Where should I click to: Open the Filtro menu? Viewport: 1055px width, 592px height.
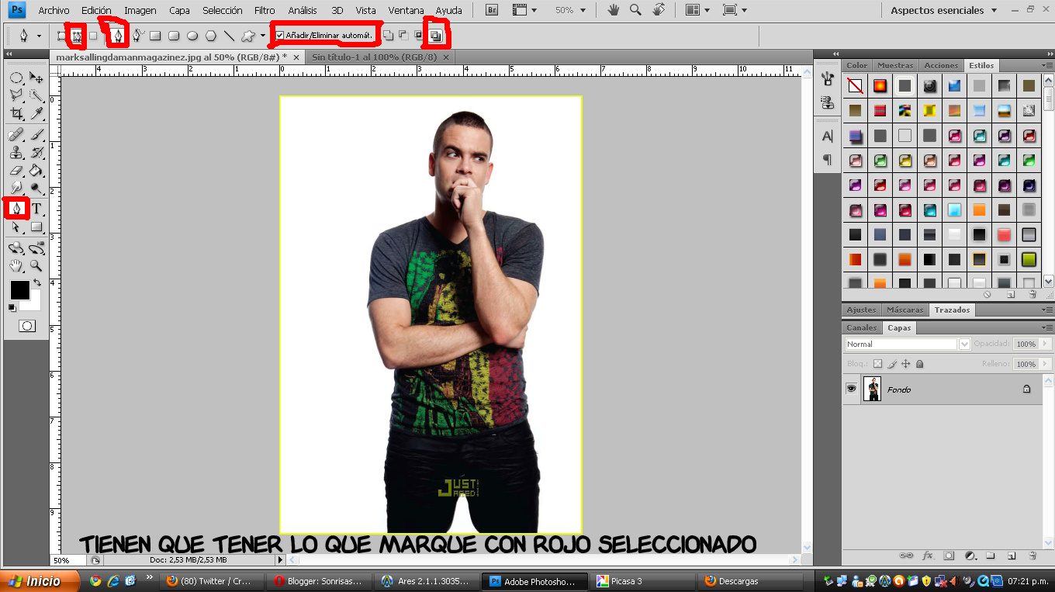[265, 10]
